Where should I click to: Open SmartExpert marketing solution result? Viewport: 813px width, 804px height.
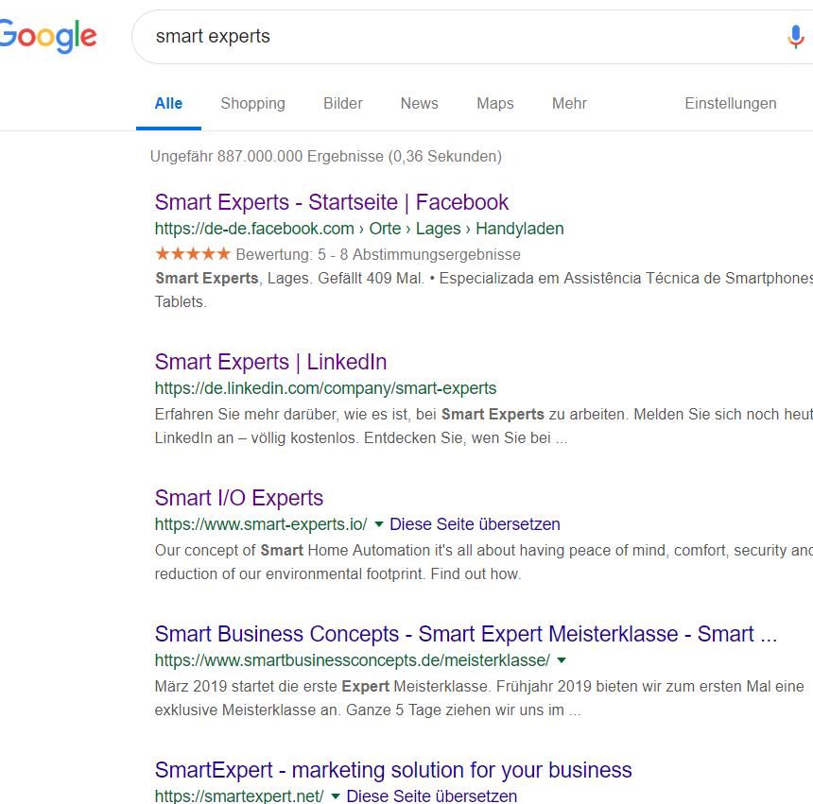coord(393,770)
